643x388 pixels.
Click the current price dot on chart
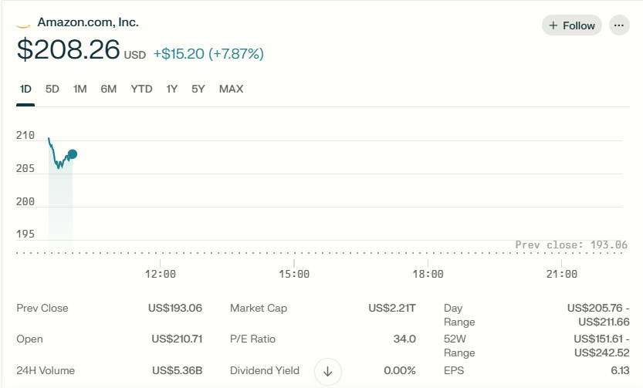click(x=73, y=154)
